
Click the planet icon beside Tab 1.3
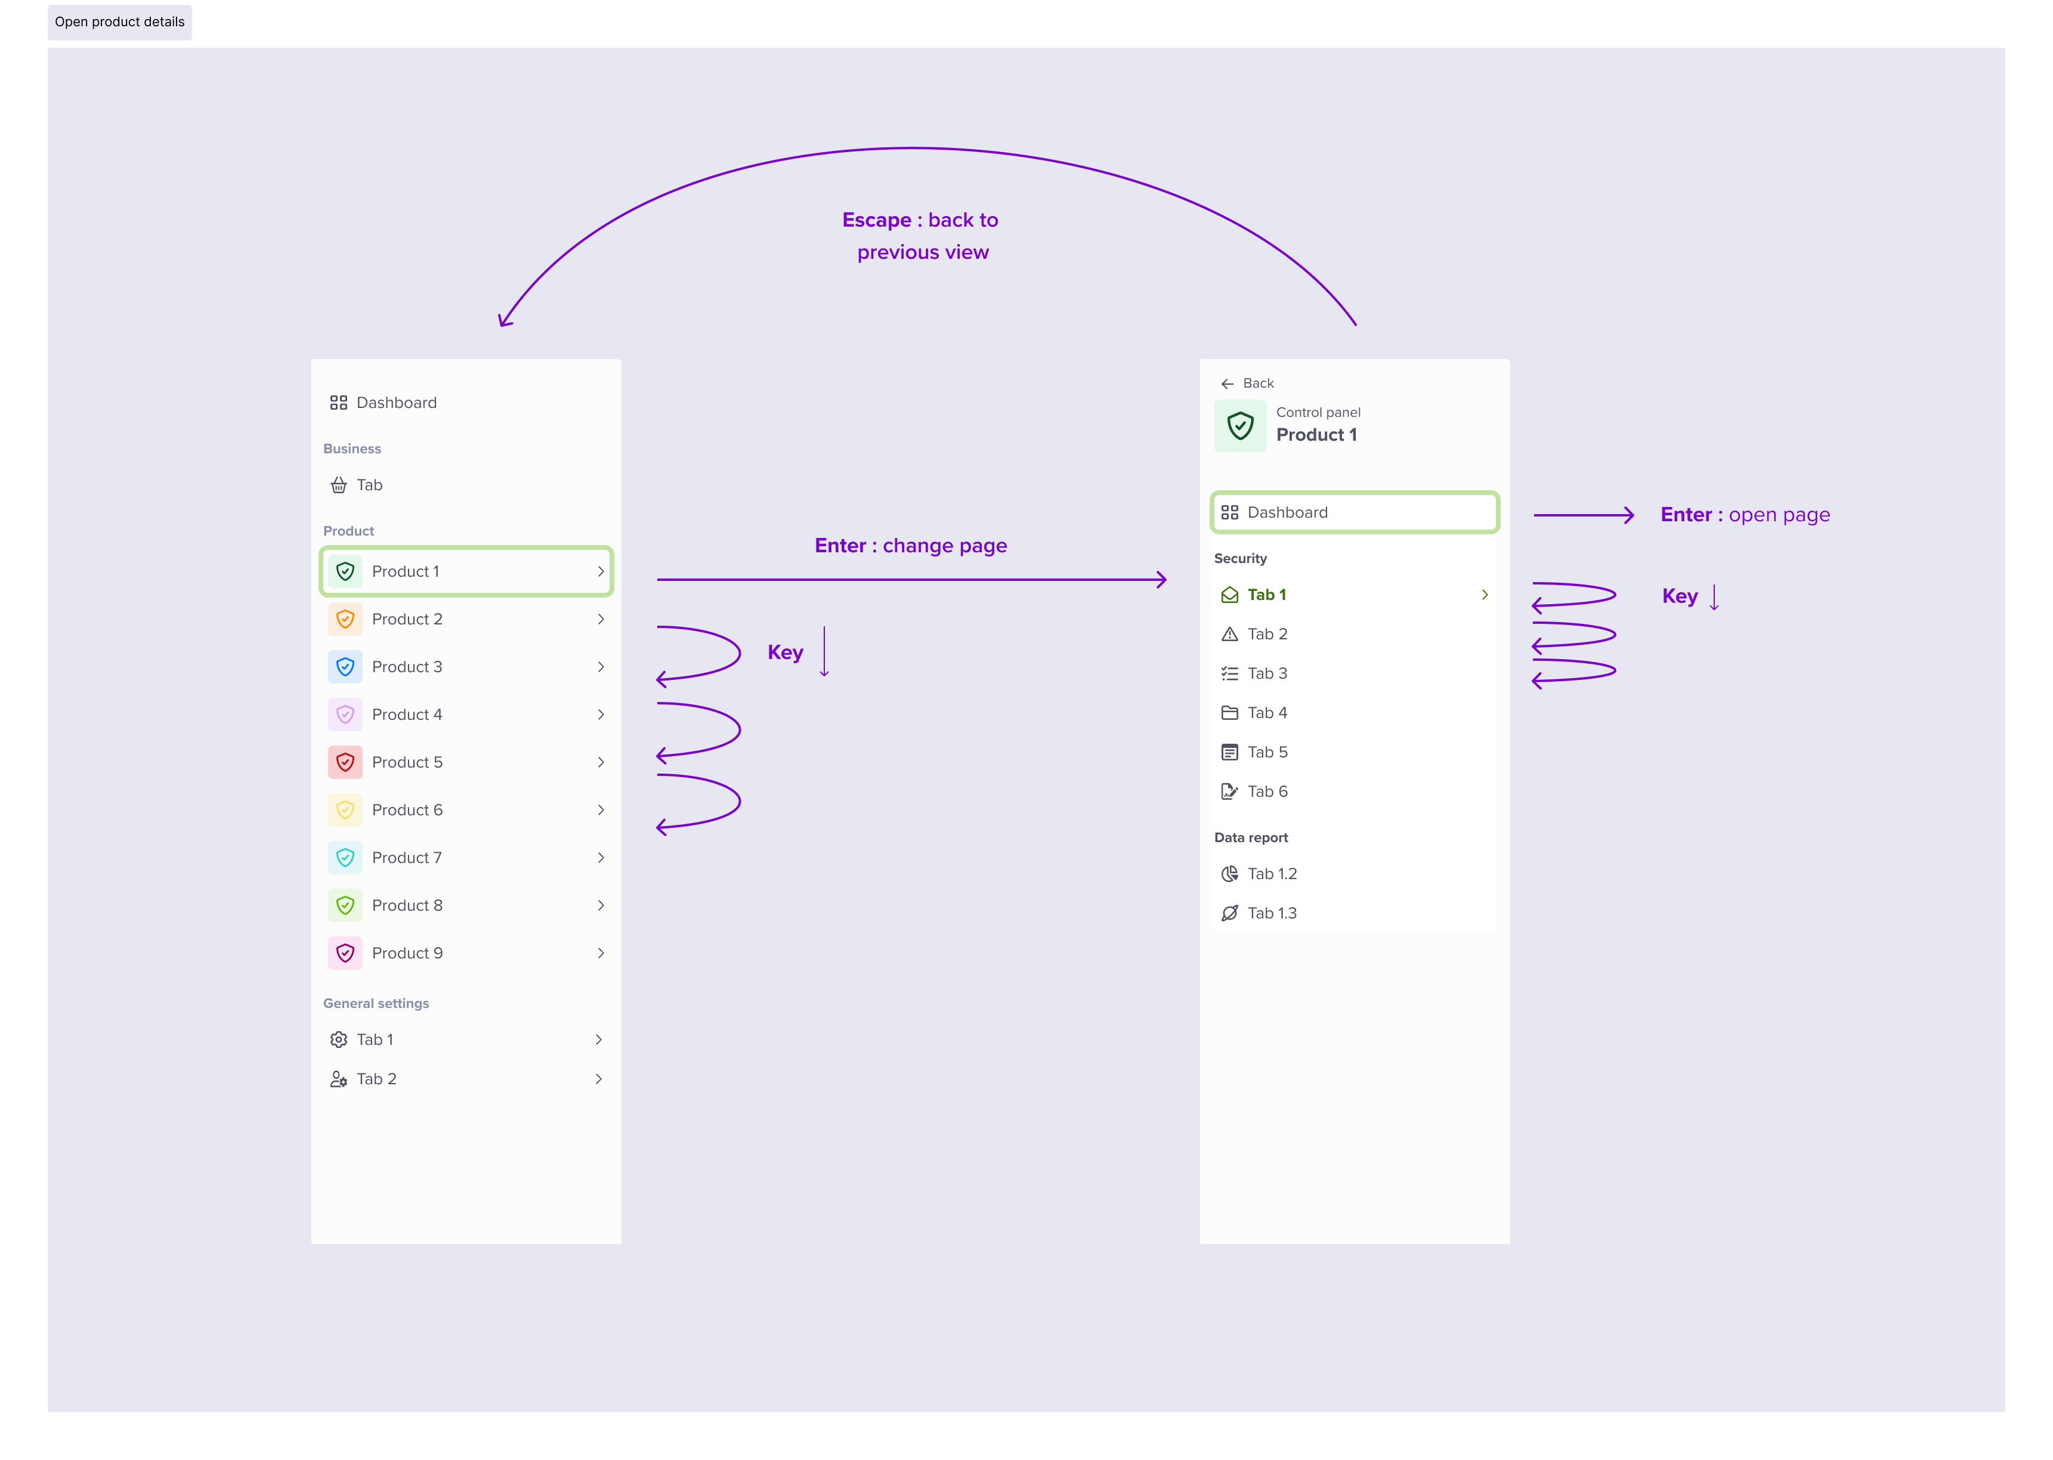click(x=1230, y=914)
